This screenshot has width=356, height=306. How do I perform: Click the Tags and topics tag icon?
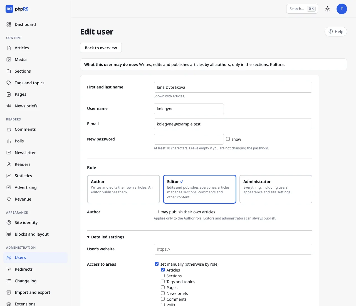click(9, 83)
